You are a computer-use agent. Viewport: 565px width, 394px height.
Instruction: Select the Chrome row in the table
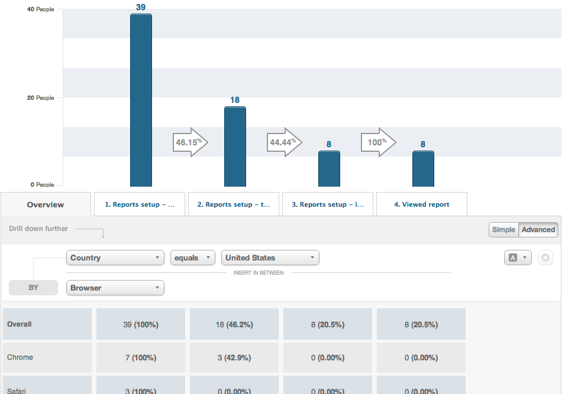coord(47,357)
